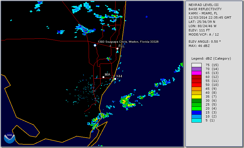Click the '45 (9)' legend value
244x148 pixels.
pos(211,89)
